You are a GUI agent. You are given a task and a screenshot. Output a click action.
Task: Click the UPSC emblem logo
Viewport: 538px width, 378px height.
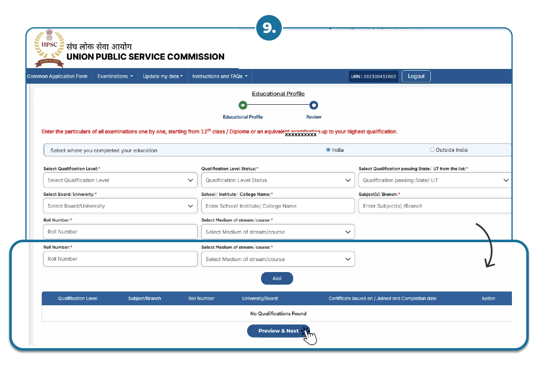(49, 48)
